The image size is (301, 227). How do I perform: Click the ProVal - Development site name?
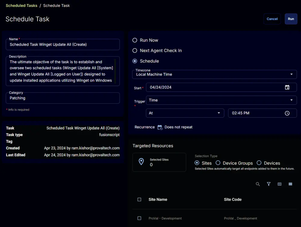pos(165,218)
